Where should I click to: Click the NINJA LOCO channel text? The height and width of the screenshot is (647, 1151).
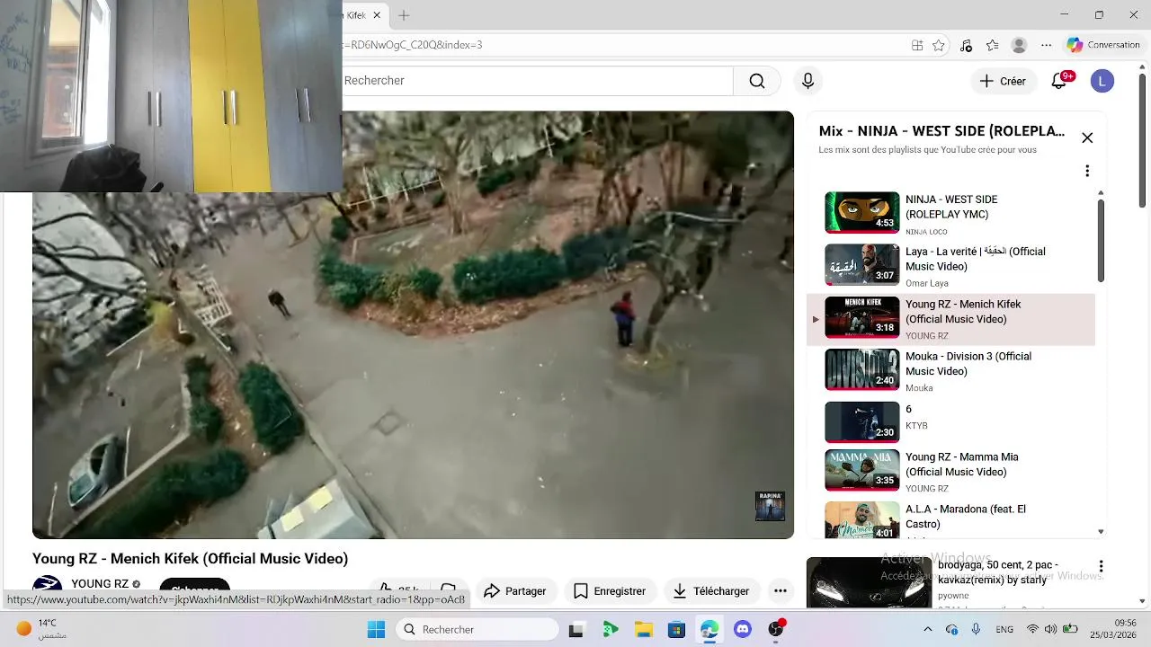click(926, 232)
